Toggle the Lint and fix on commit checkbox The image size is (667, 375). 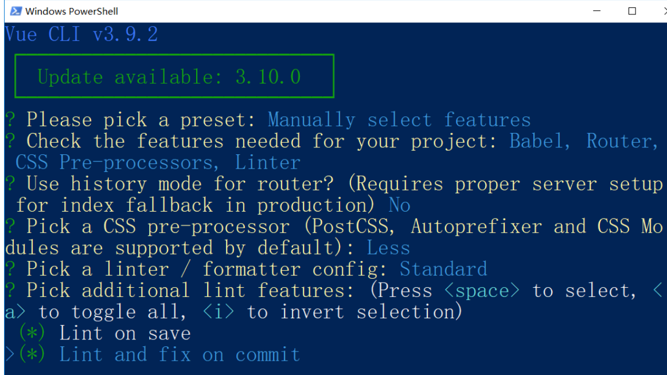coord(32,354)
